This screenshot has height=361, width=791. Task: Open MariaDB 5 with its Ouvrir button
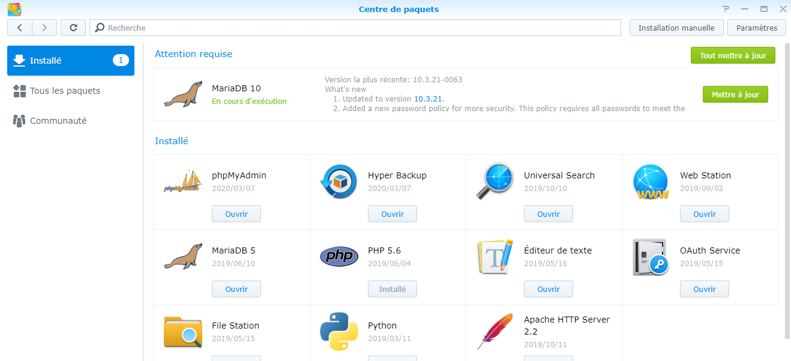coord(236,289)
